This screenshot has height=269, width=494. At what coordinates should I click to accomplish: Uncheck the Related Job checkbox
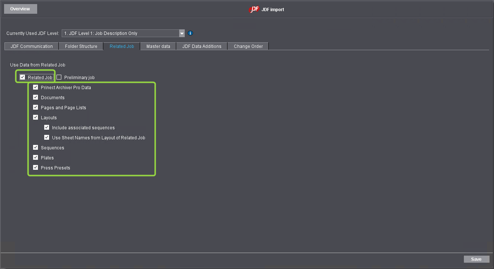pos(23,77)
